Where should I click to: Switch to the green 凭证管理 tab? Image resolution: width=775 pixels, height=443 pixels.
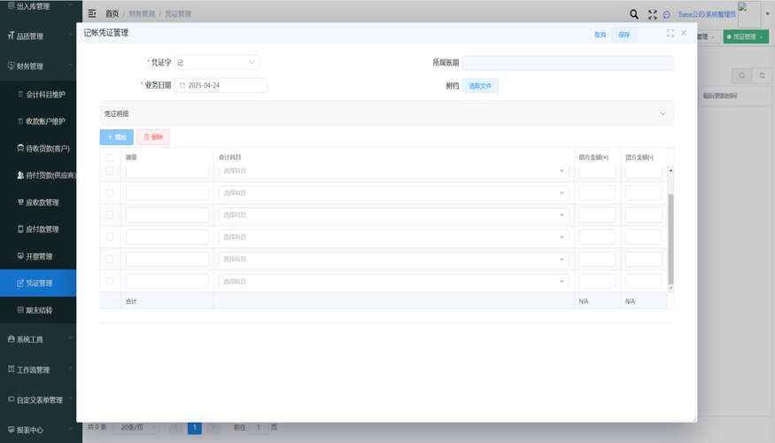click(x=744, y=36)
